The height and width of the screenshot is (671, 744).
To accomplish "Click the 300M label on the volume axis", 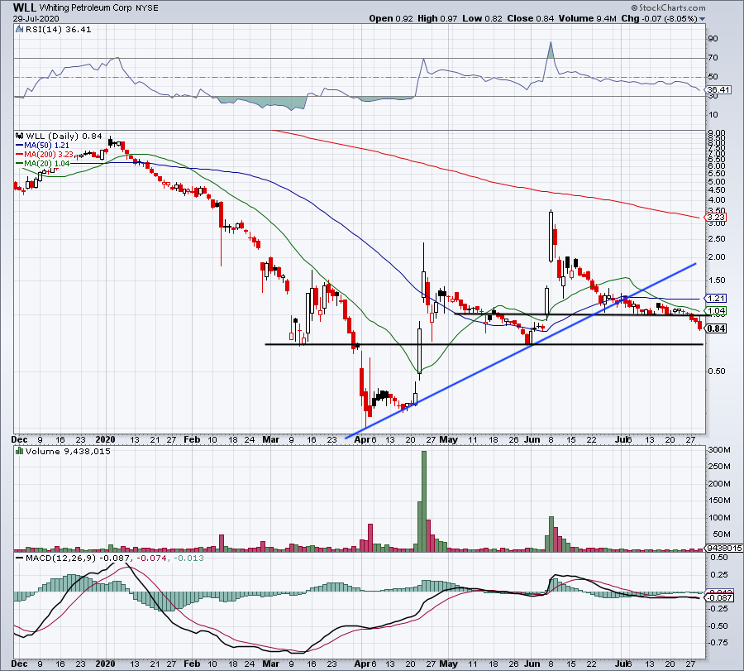I will point(719,450).
